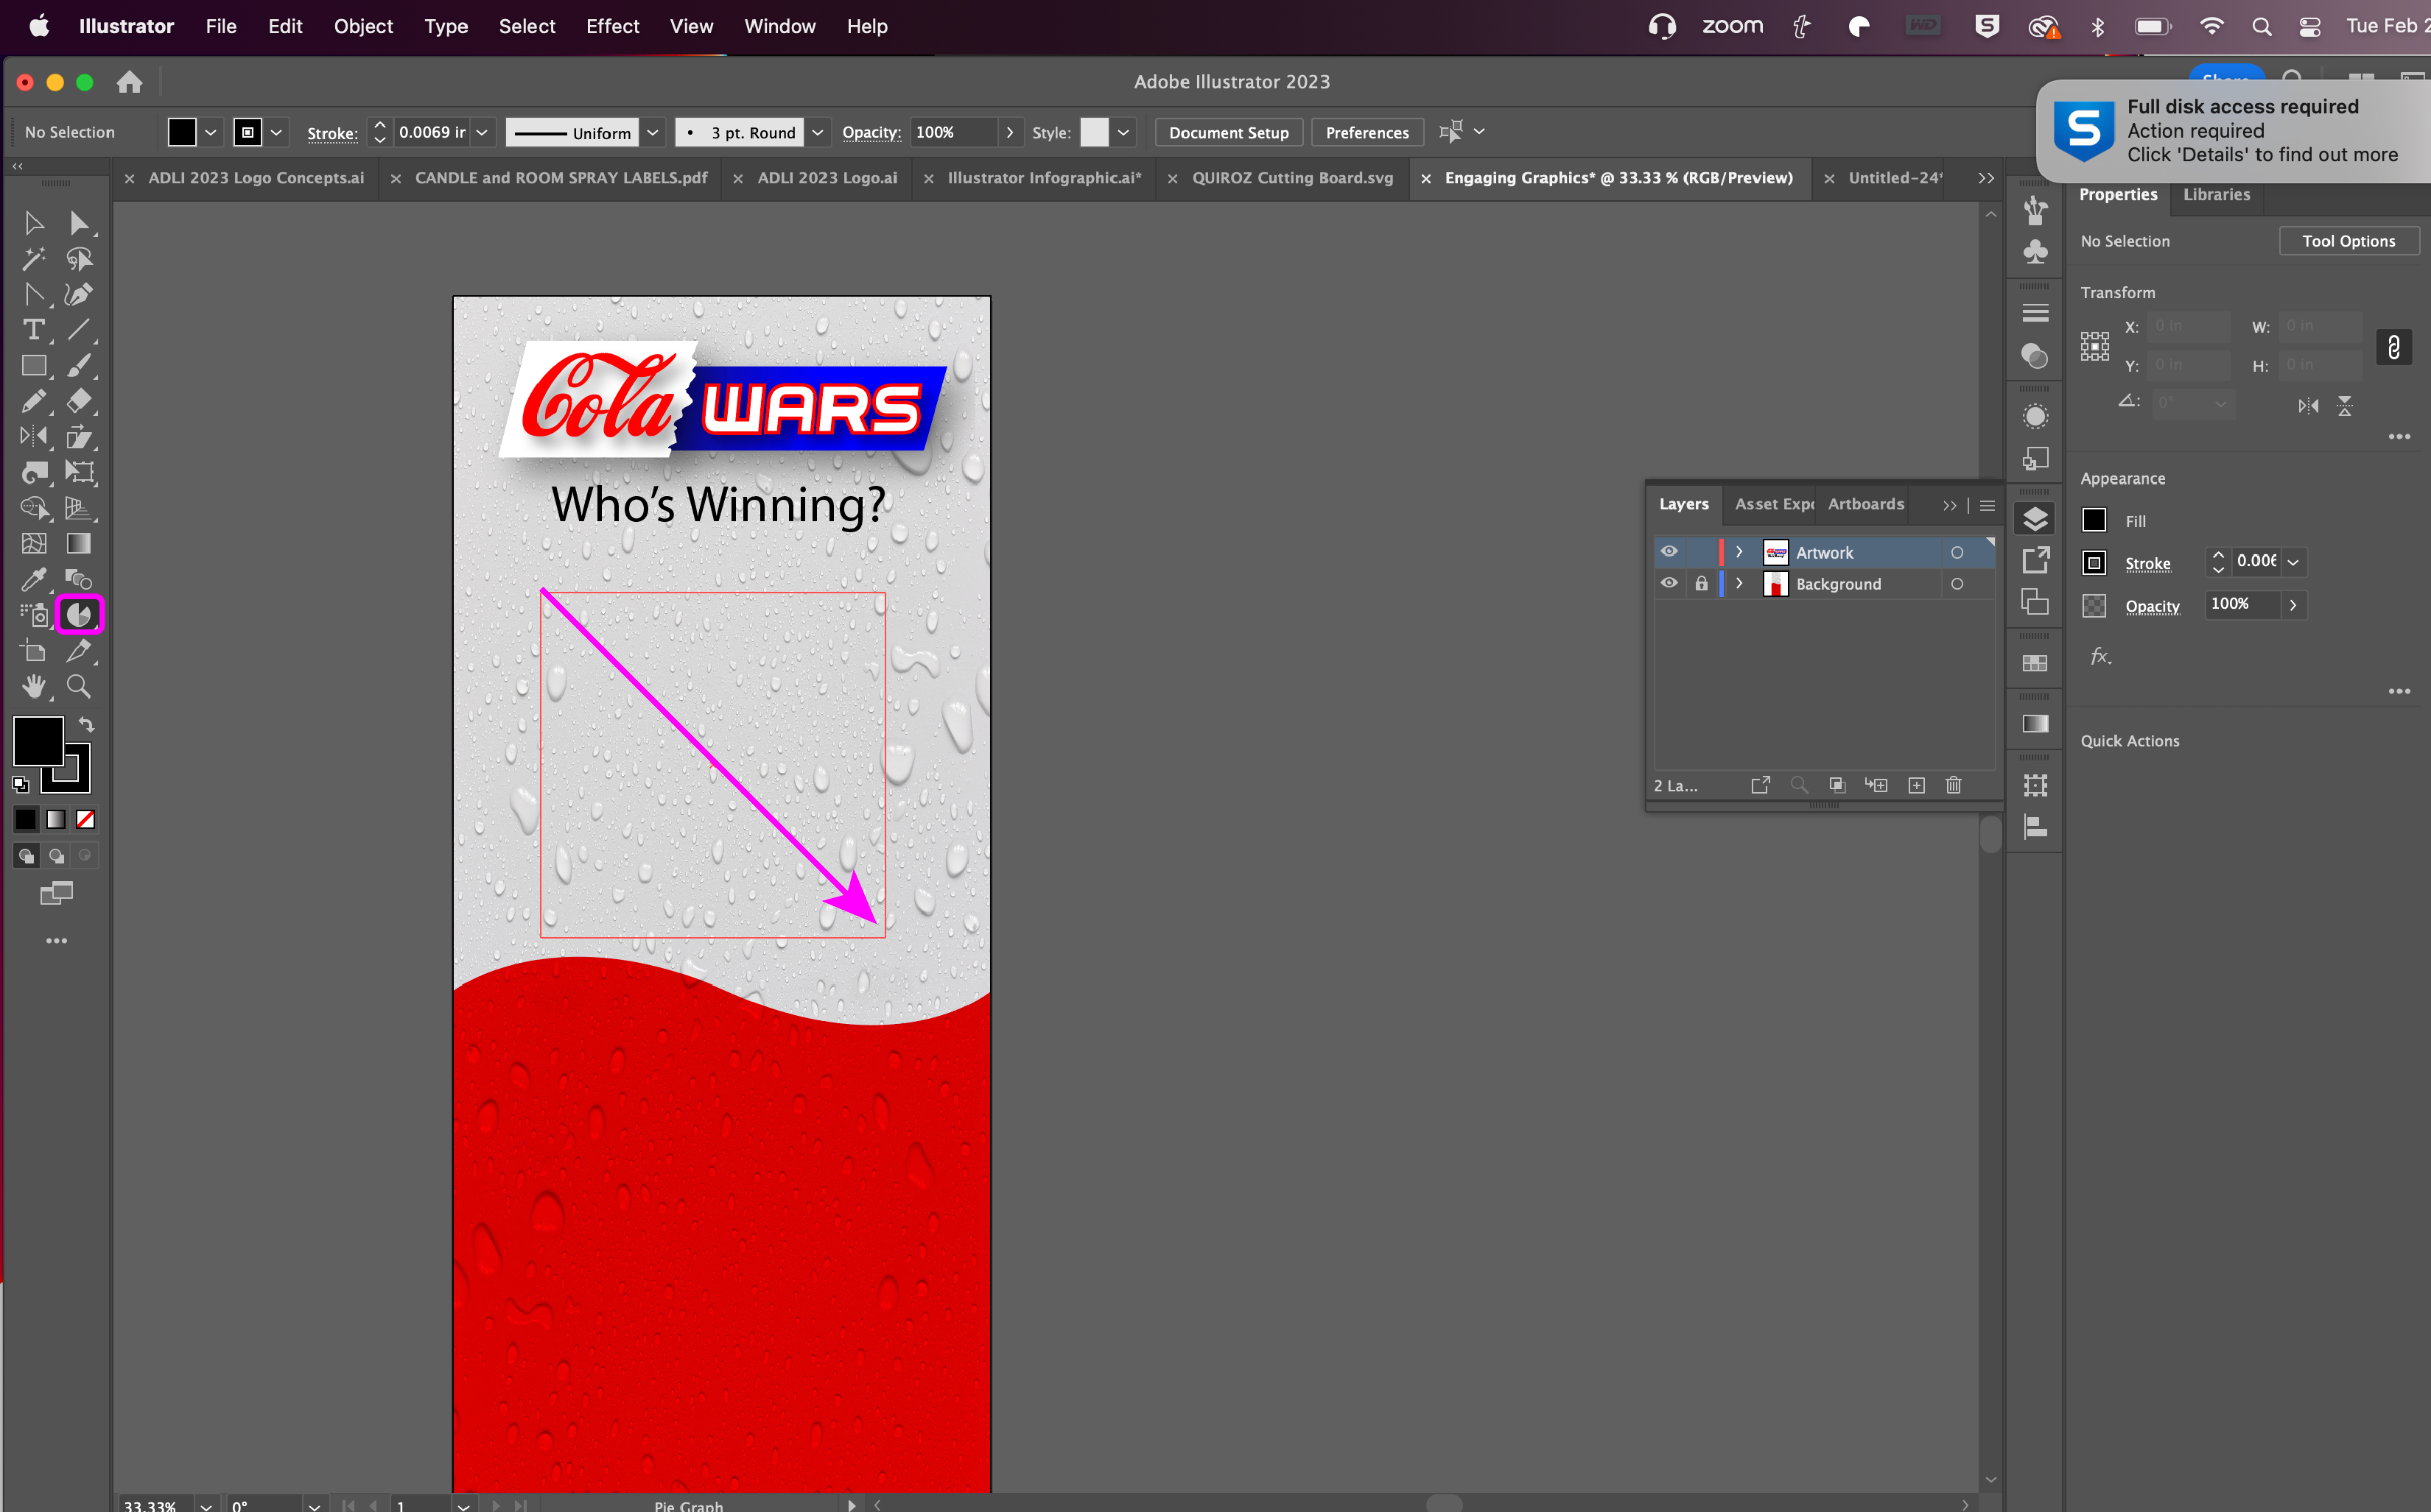This screenshot has width=2431, height=1512.
Task: Unlock the Background layer
Action: click(1701, 583)
